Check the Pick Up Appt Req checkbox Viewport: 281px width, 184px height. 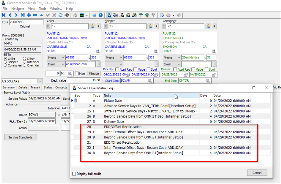click(x=118, y=69)
